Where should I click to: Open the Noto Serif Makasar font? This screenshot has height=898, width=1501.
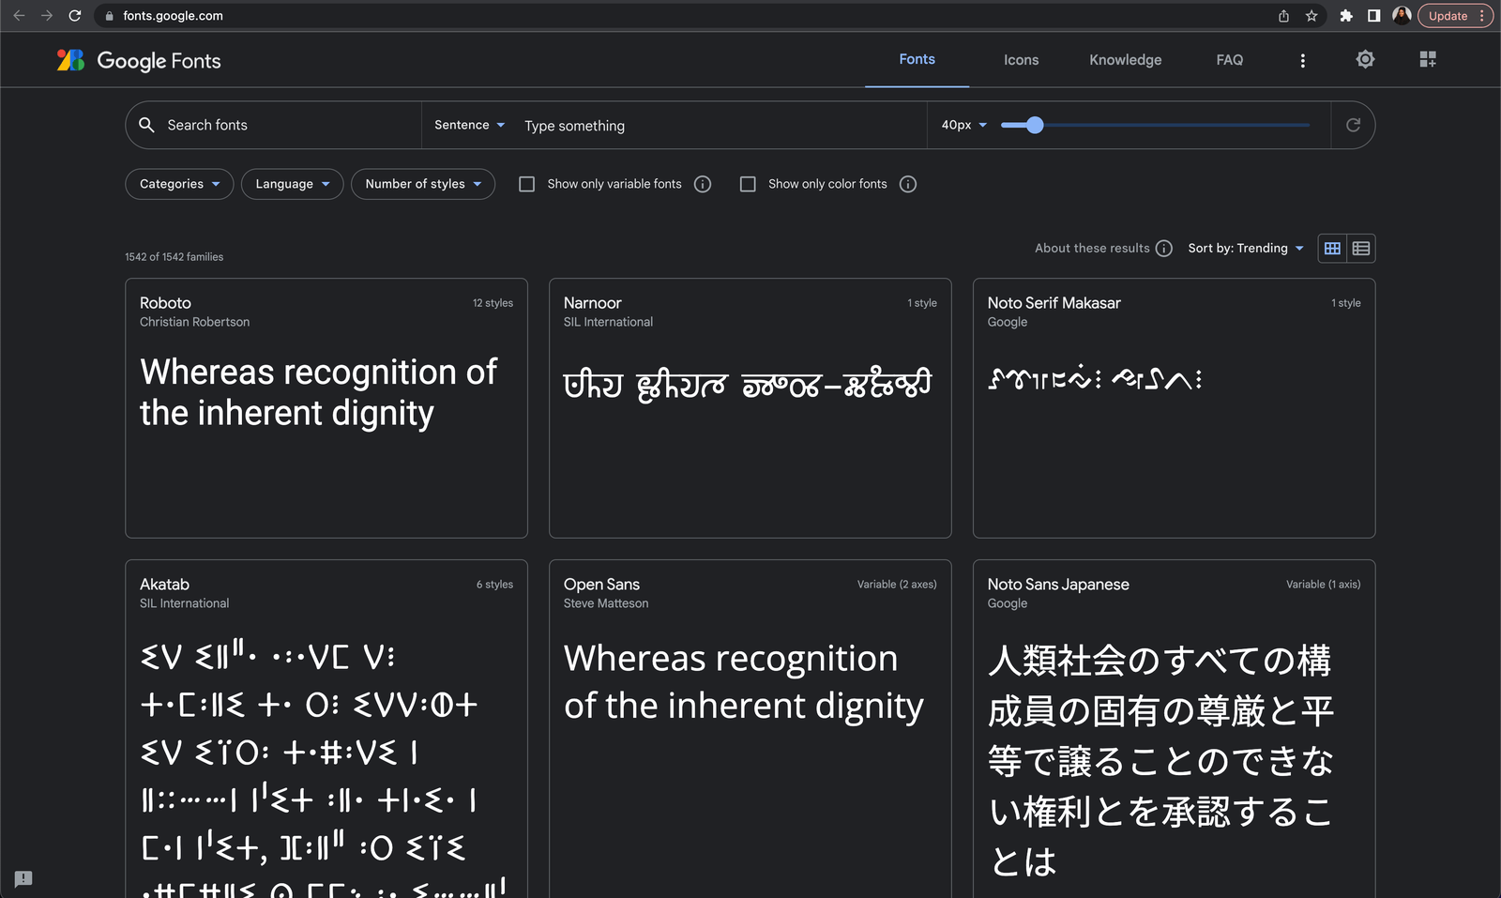[x=1175, y=408]
